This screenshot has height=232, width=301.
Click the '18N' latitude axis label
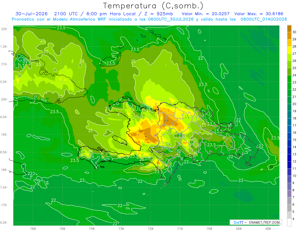[x=4, y=170]
